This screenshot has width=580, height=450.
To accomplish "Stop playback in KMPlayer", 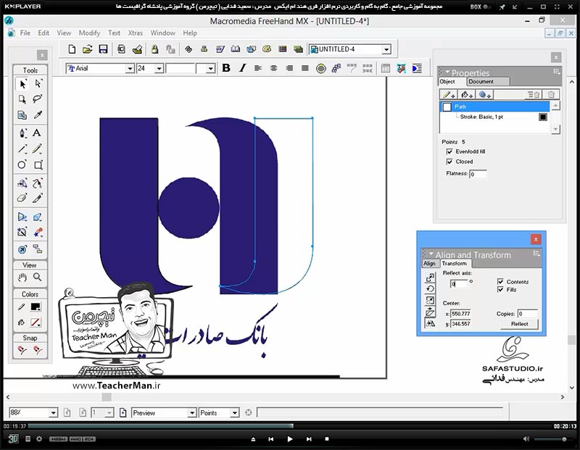I will 327,439.
